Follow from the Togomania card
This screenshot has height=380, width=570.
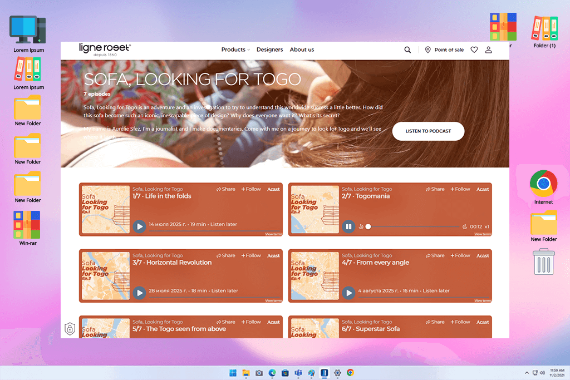pos(460,189)
